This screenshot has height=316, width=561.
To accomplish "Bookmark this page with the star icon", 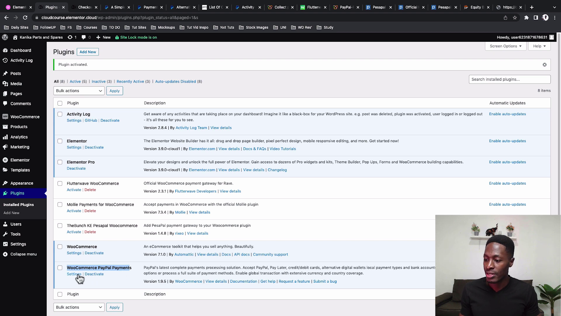I will point(515,18).
